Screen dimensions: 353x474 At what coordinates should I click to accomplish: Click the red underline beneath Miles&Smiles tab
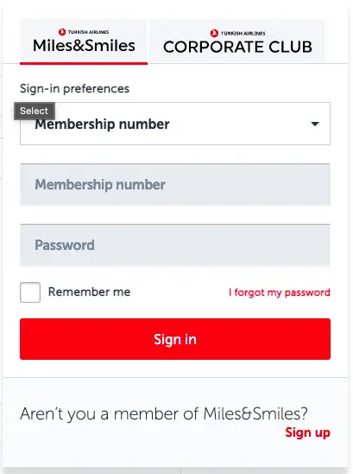pyautogui.click(x=84, y=63)
